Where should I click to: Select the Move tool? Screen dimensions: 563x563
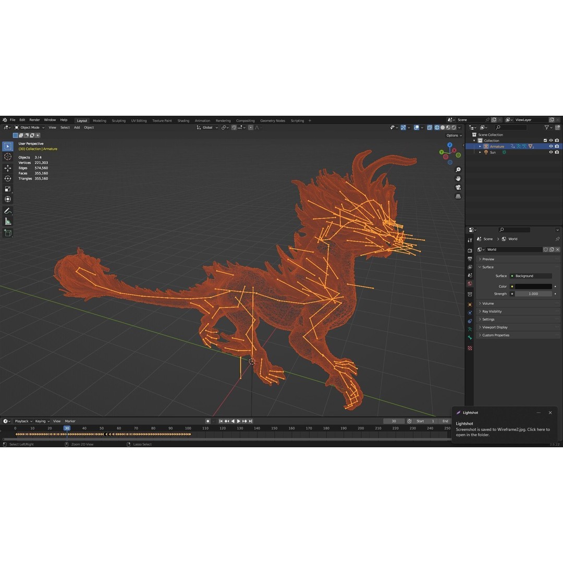coord(7,168)
